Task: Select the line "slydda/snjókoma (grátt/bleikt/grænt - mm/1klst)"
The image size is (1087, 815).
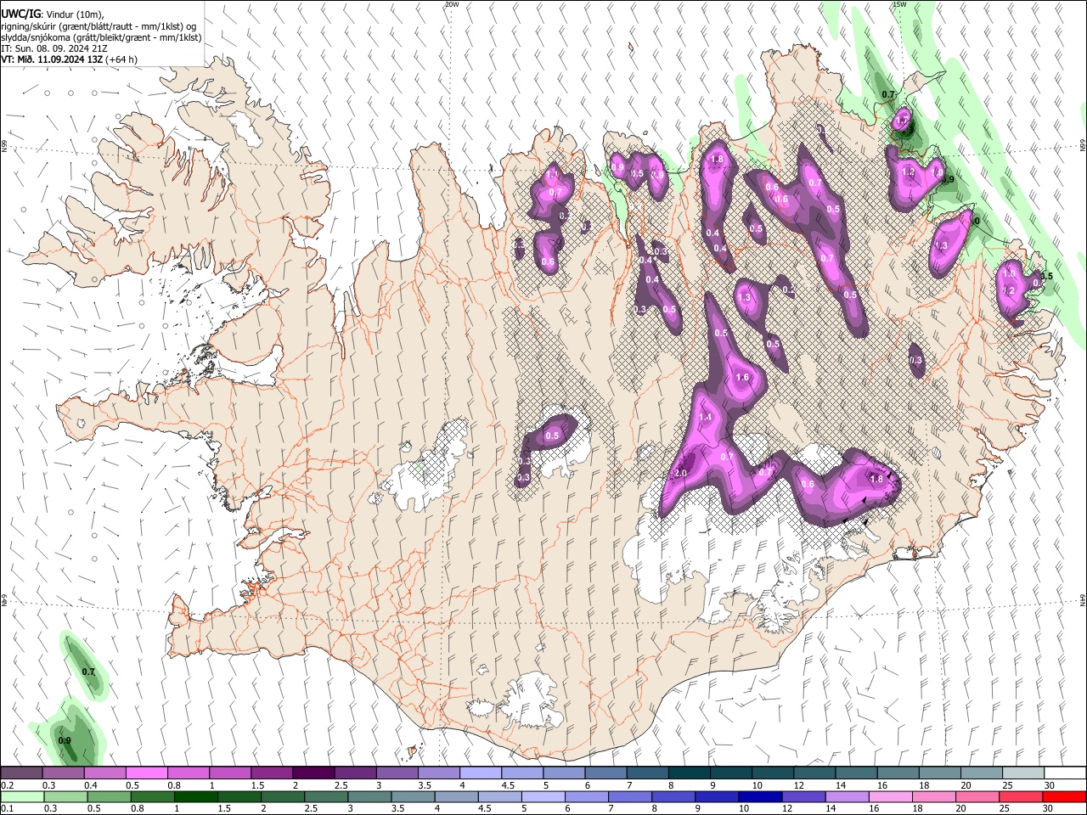Action: [x=101, y=37]
